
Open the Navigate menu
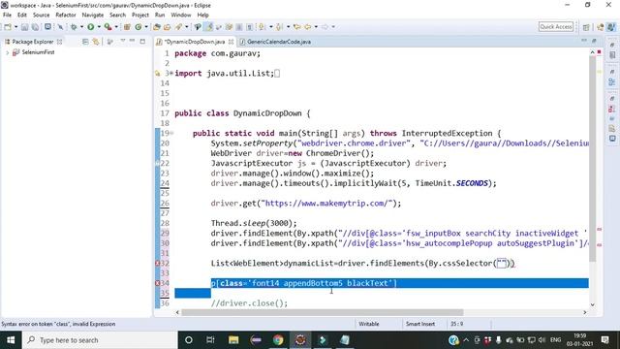[93, 16]
